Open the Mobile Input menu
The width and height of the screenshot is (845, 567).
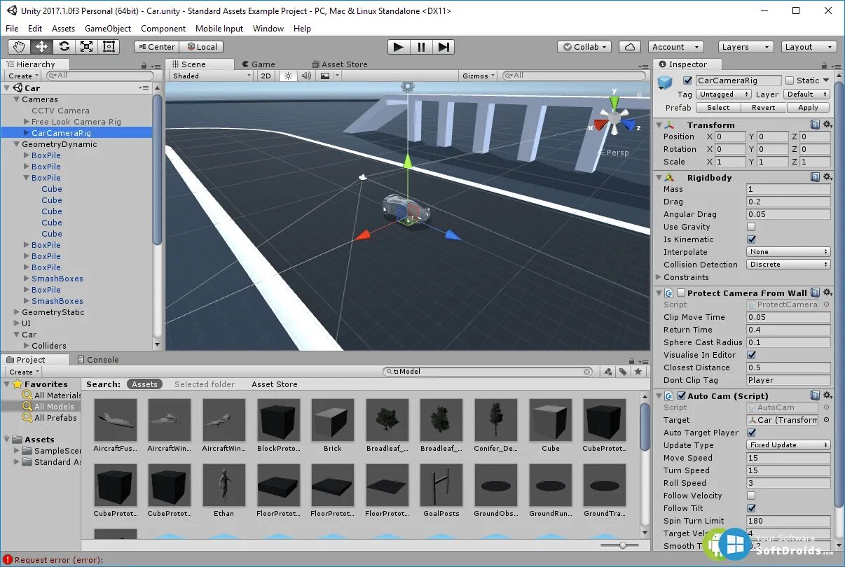(219, 29)
